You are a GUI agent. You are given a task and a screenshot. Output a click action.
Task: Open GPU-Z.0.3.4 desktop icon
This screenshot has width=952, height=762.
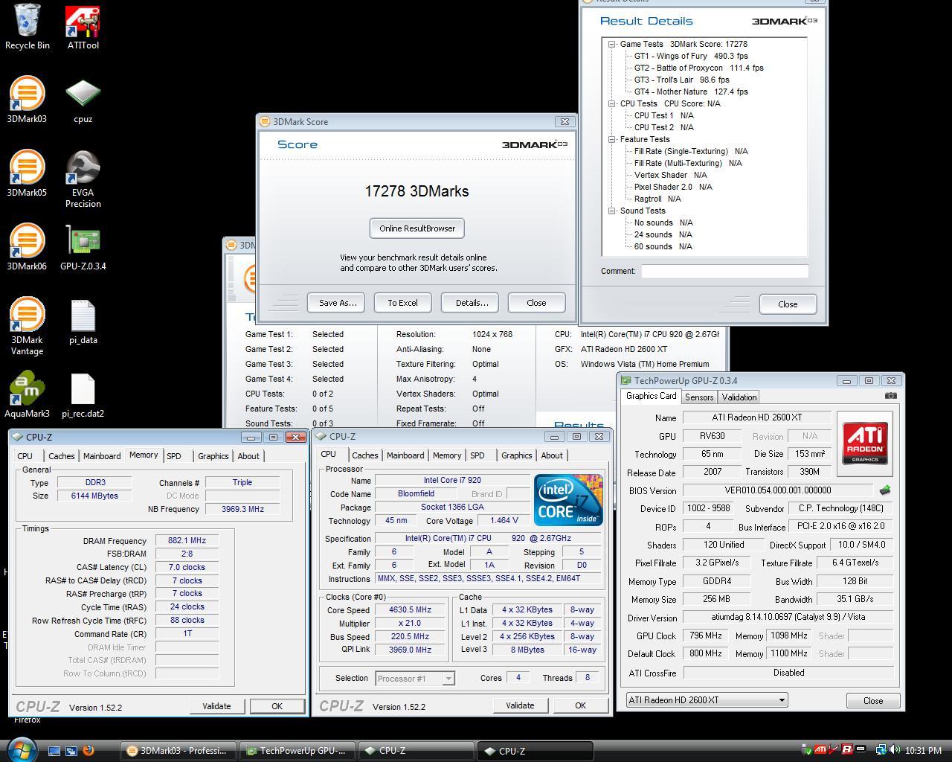(x=83, y=247)
